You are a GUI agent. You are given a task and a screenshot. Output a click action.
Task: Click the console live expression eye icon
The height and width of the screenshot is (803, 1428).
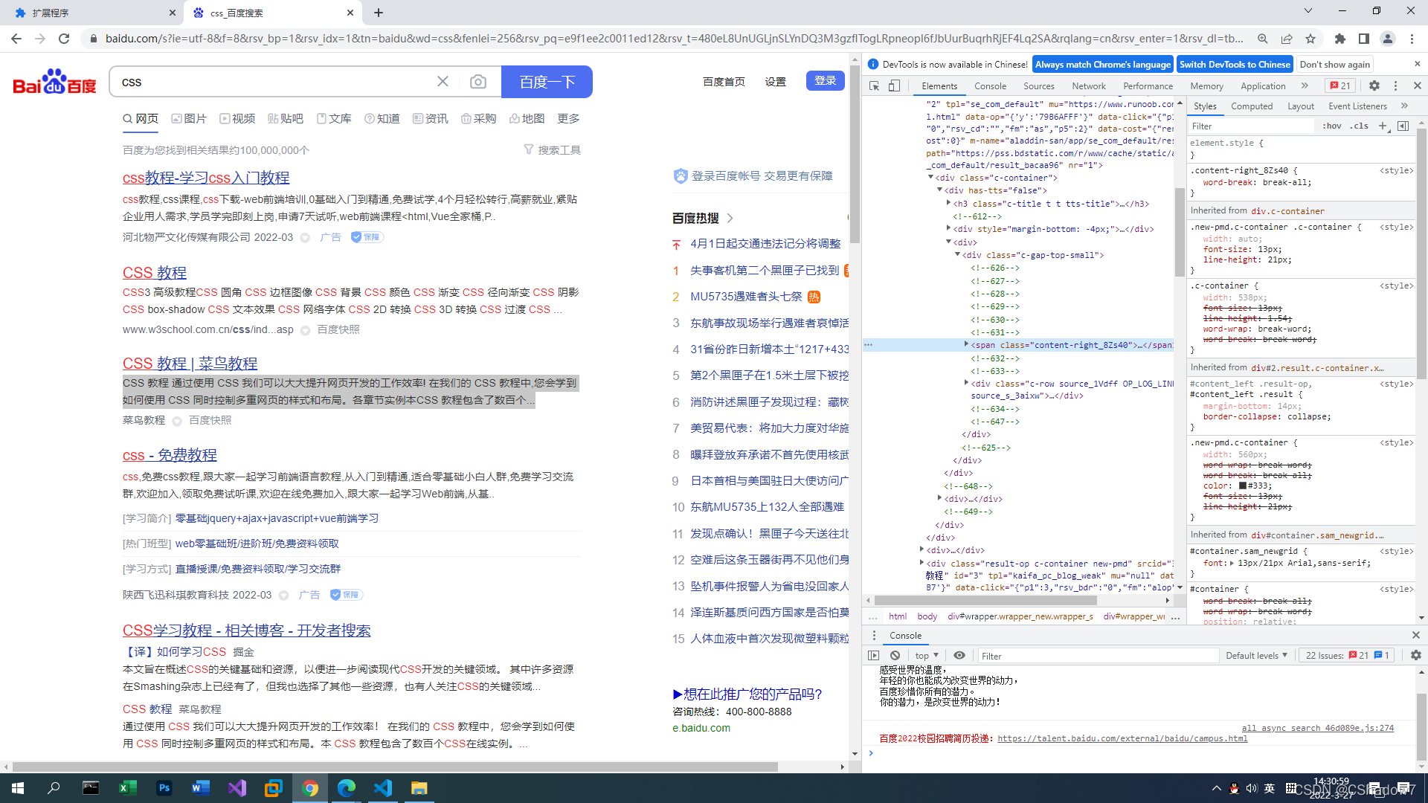point(959,656)
